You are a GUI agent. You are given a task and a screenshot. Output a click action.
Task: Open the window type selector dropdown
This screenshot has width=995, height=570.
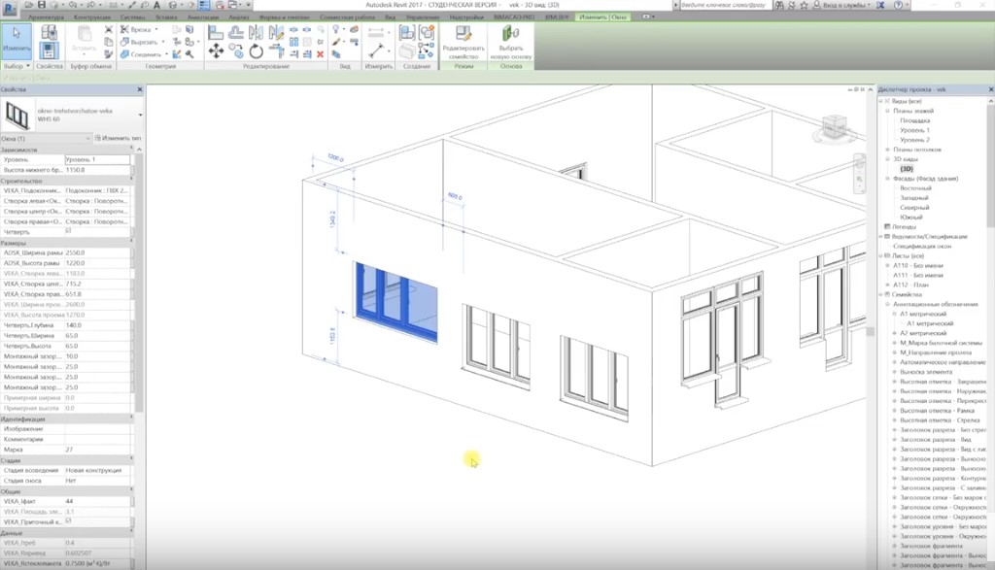click(x=140, y=116)
